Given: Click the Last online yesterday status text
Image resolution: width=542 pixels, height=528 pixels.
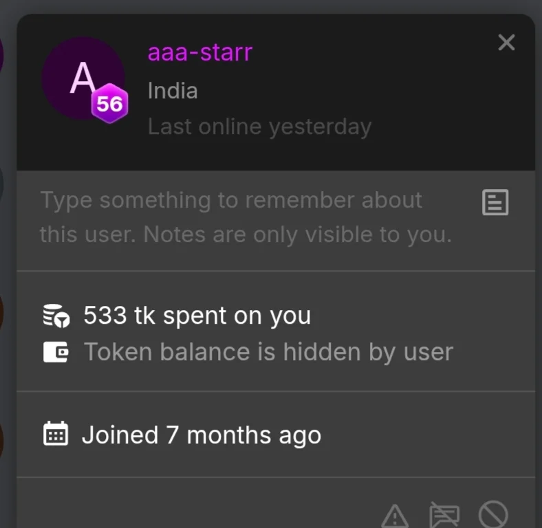Looking at the screenshot, I should tap(259, 126).
